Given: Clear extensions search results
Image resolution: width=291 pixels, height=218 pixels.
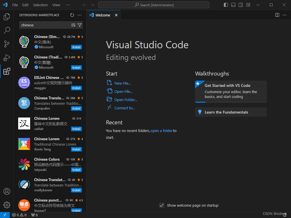Looking at the screenshot, I should click(73, 25).
